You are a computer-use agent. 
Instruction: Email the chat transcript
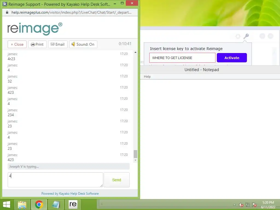click(58, 44)
